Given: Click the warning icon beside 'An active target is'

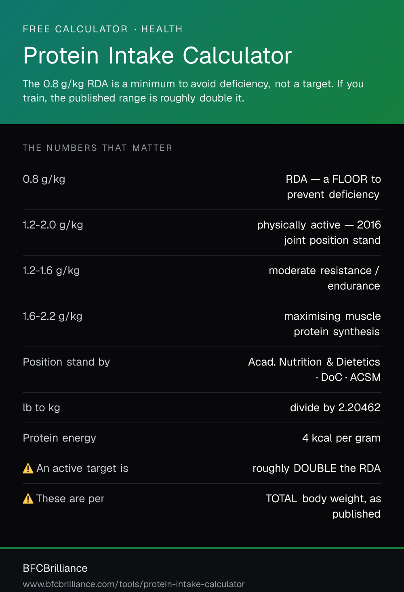Looking at the screenshot, I should point(28,468).
